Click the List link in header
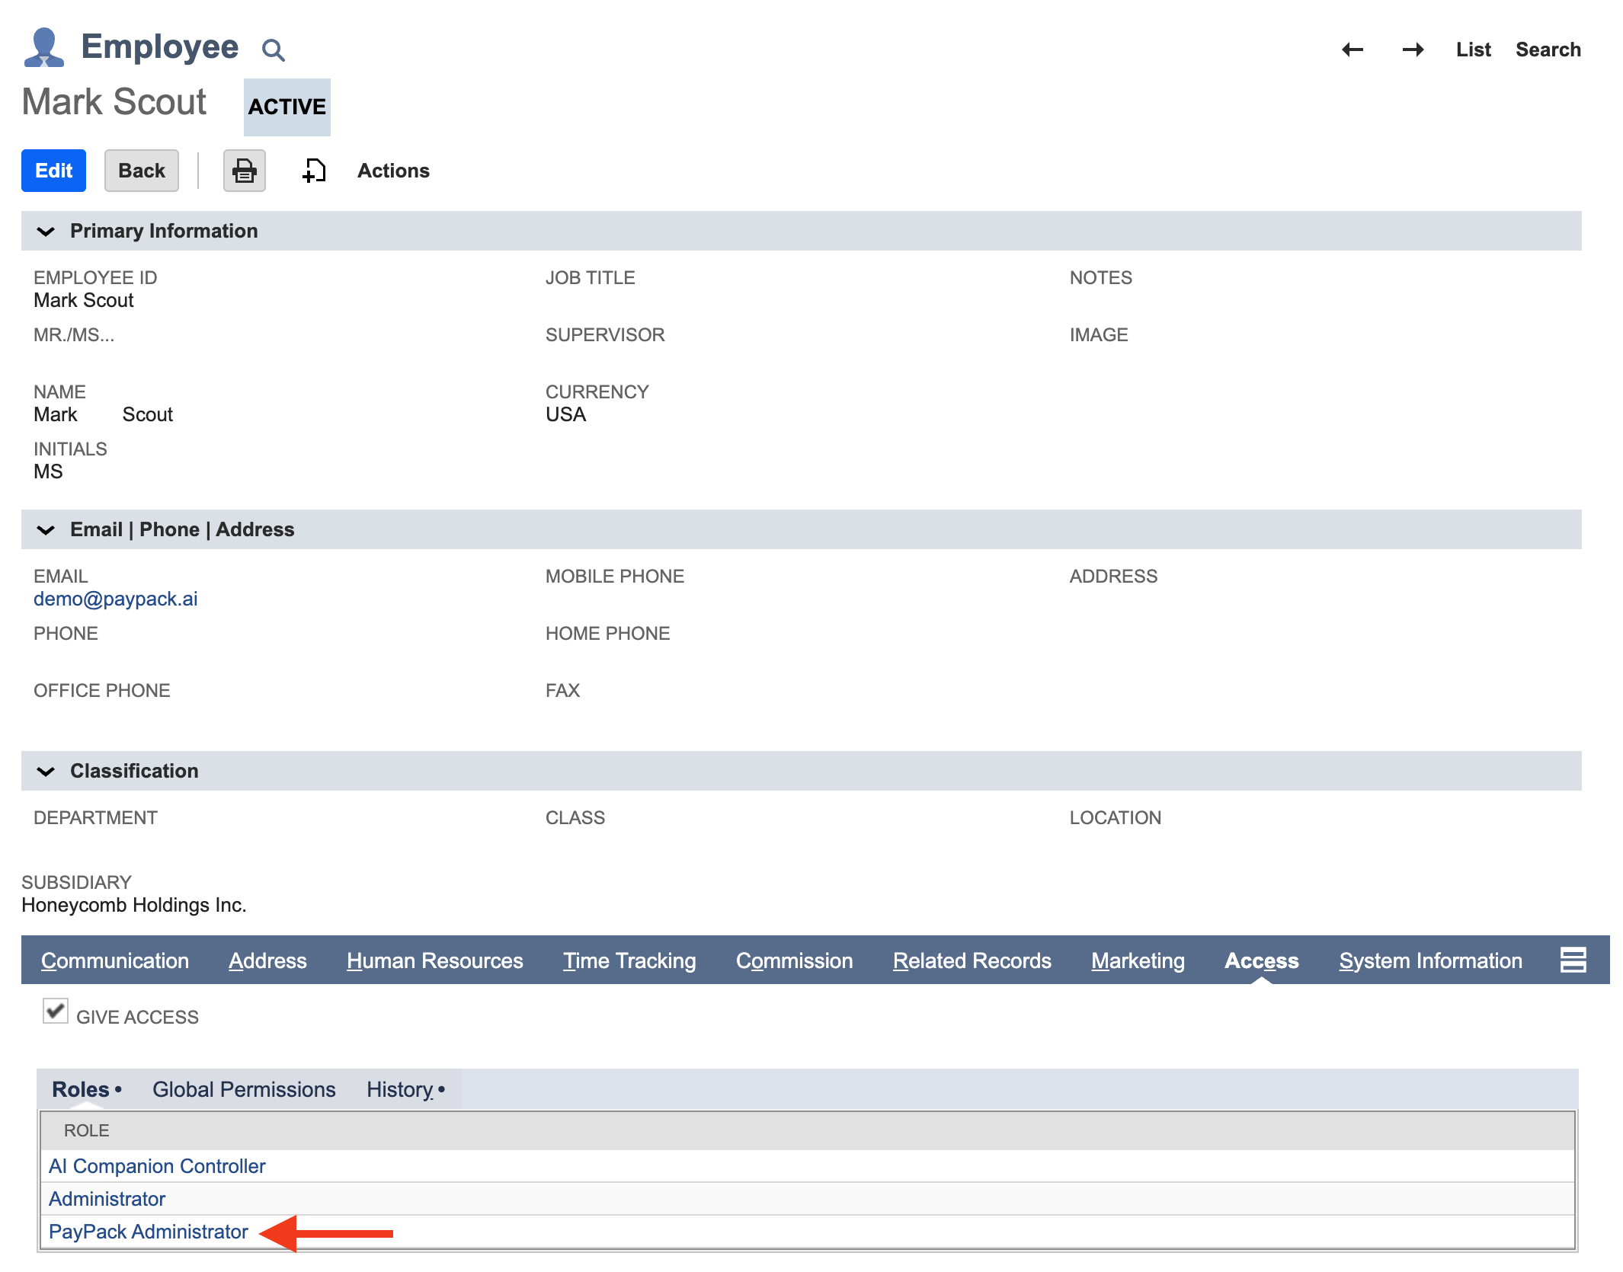Viewport: 1623px width, 1272px height. [1473, 50]
